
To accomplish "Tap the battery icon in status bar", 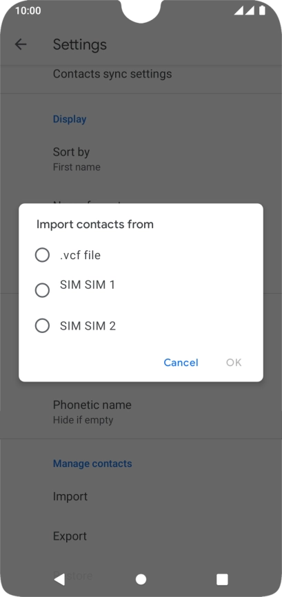I will pyautogui.click(x=262, y=10).
